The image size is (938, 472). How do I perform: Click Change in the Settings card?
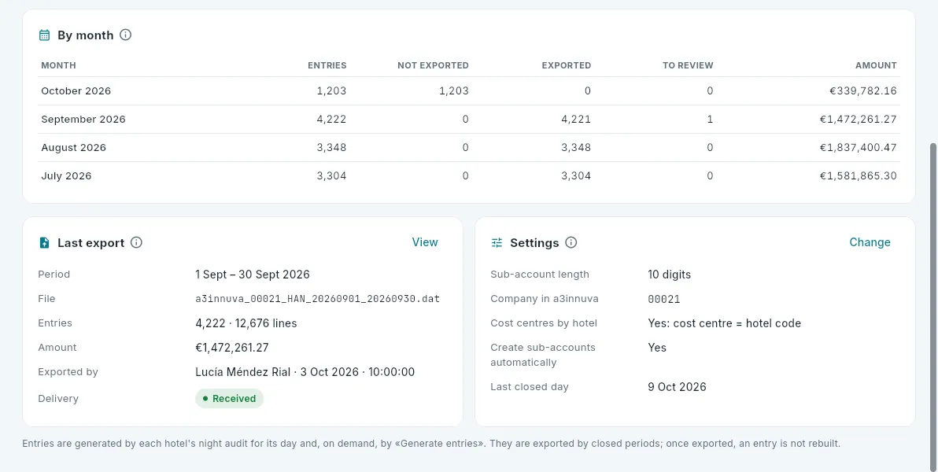click(870, 242)
